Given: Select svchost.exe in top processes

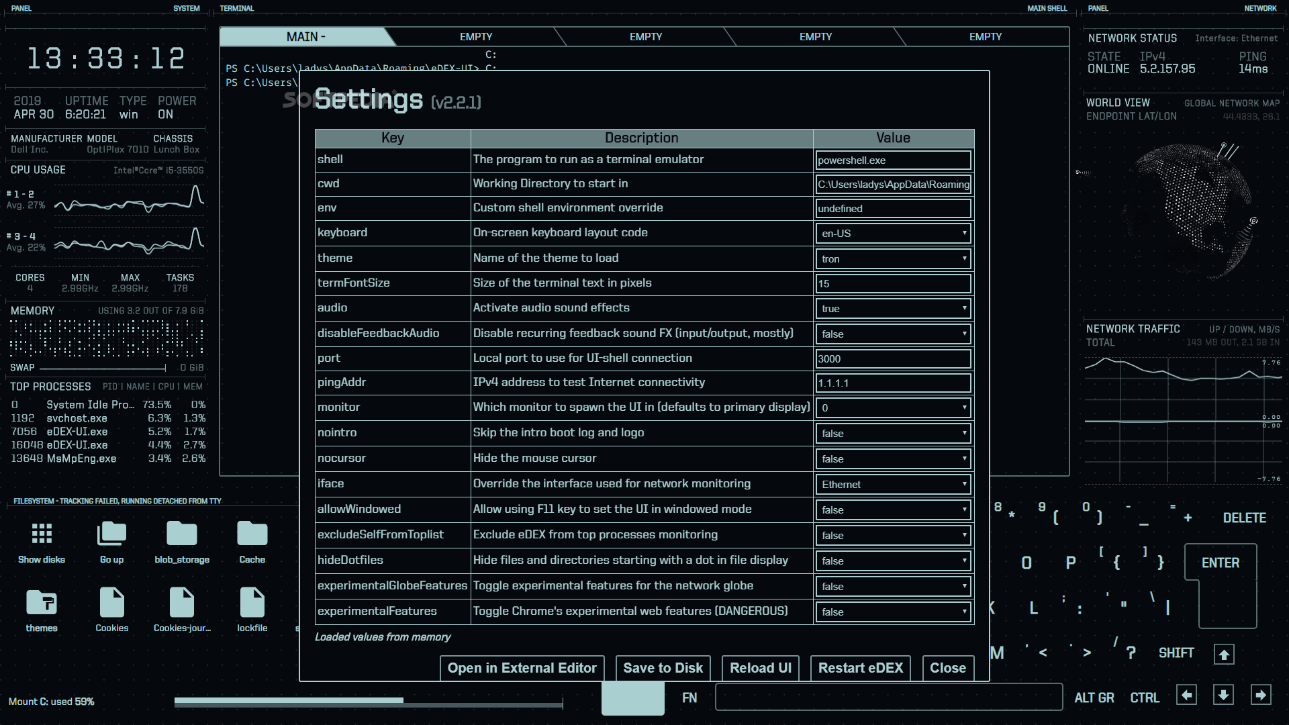Looking at the screenshot, I should (107, 418).
